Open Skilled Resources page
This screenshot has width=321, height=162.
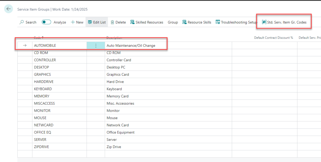pos(147,22)
